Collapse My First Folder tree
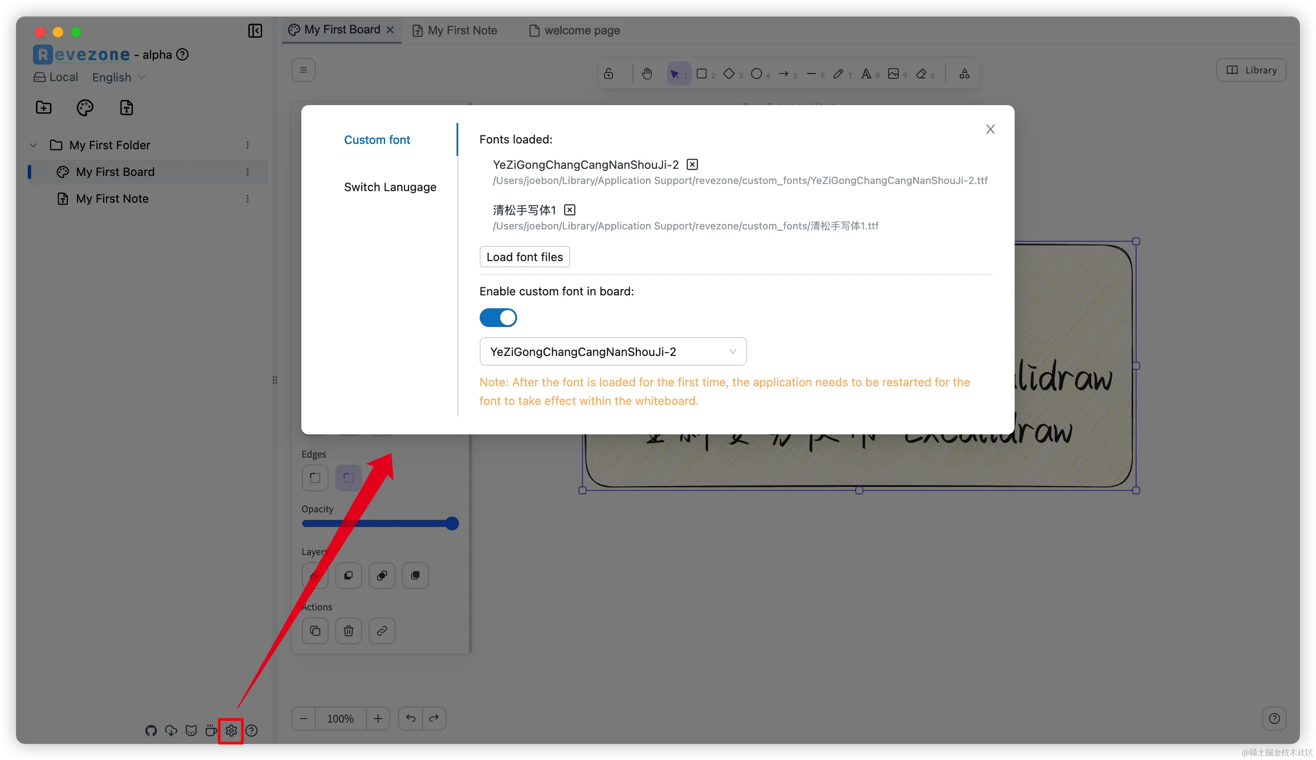1316x760 pixels. (x=33, y=145)
